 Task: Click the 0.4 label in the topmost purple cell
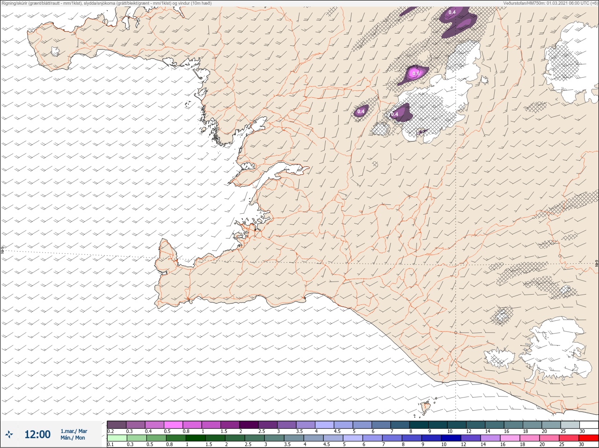coord(452,12)
